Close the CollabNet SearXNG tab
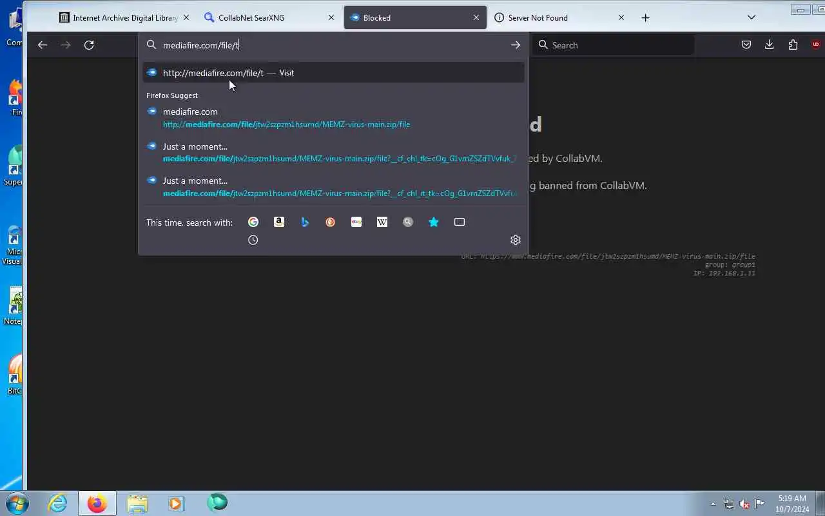 click(x=331, y=17)
